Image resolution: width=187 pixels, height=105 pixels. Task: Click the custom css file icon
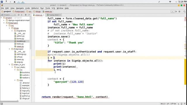[21, 75]
